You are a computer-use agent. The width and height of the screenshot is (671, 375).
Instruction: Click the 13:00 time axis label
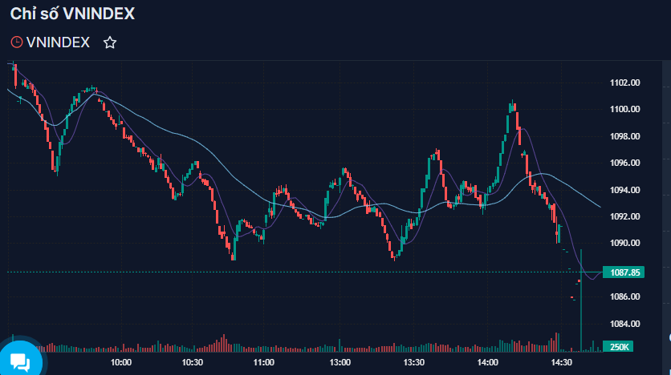(x=340, y=363)
